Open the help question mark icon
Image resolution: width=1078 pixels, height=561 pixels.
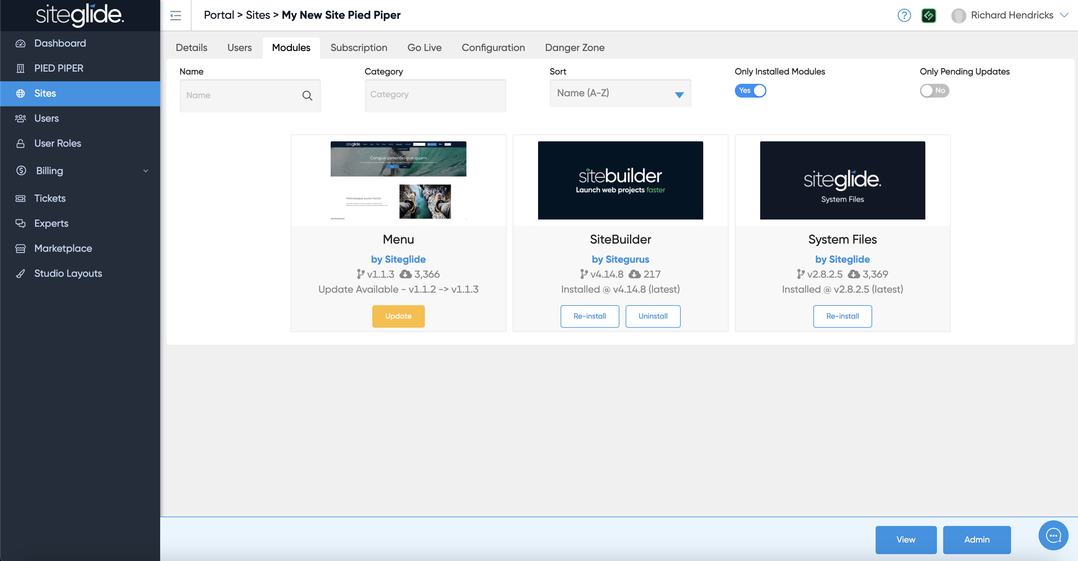(904, 15)
